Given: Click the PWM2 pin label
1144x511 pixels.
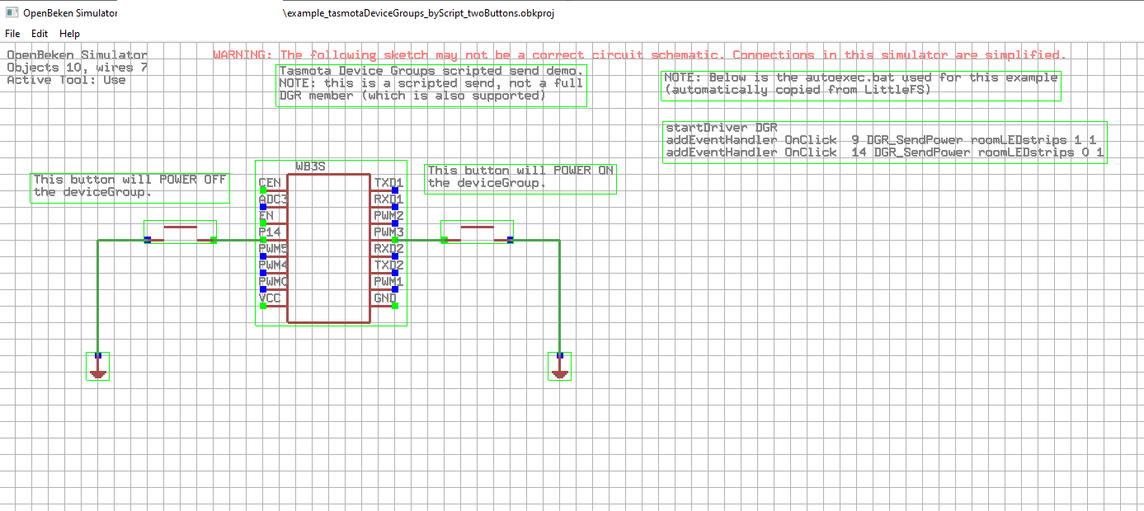Looking at the screenshot, I should 388,216.
